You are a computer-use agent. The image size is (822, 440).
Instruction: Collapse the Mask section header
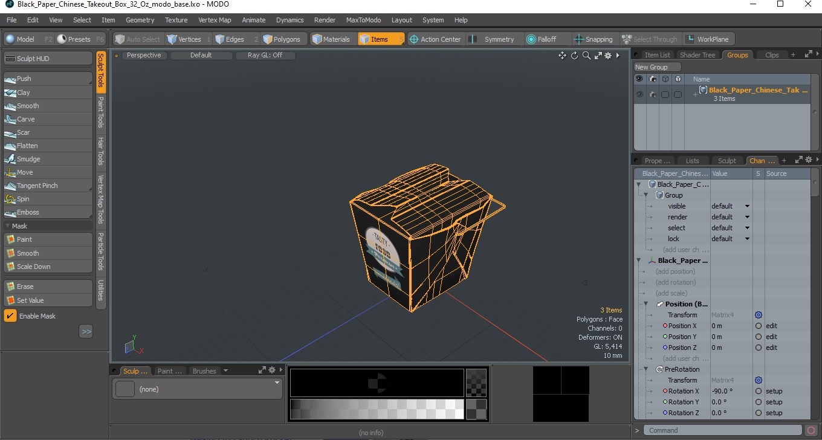tap(48, 226)
